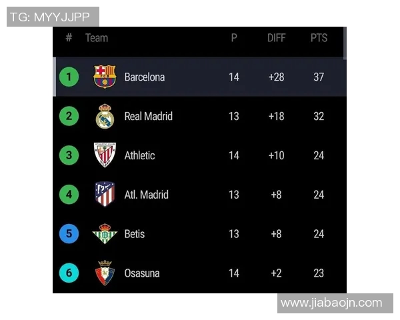
Task: Click the Atl. Madrid club crest
Action: tap(105, 195)
